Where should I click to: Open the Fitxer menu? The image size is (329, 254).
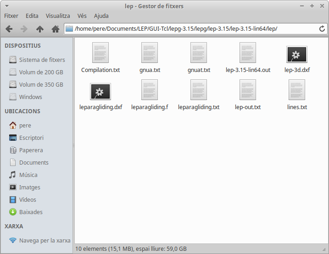[x=11, y=16]
